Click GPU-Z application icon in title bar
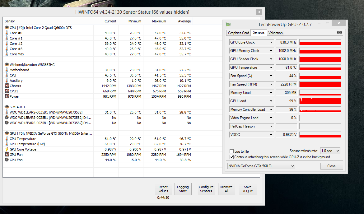 (228, 24)
